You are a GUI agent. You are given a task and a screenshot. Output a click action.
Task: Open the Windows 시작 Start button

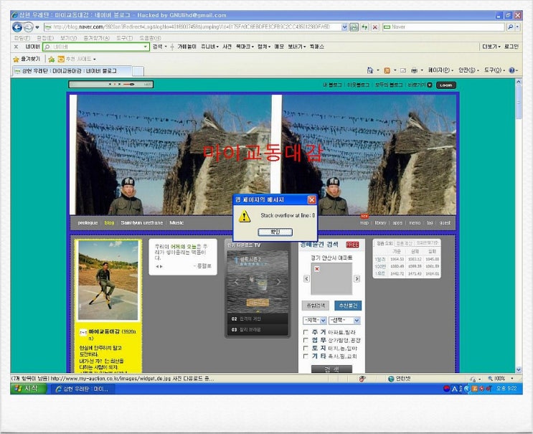(x=27, y=388)
